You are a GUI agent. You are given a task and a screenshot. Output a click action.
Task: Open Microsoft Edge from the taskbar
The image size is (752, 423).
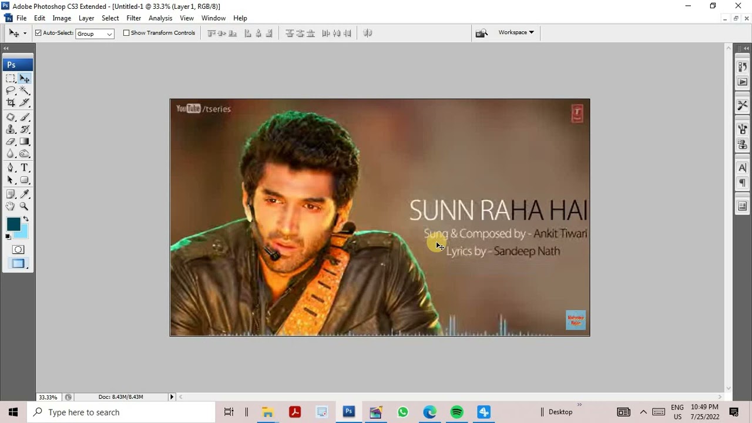(430, 412)
